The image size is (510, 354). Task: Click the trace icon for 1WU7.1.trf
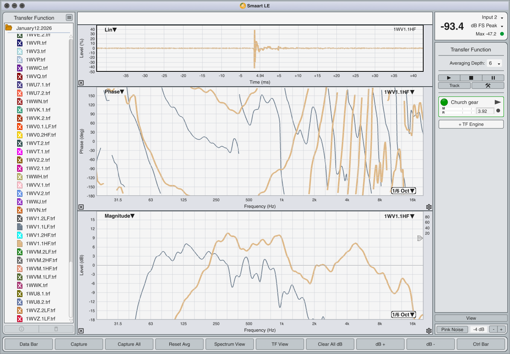20,85
